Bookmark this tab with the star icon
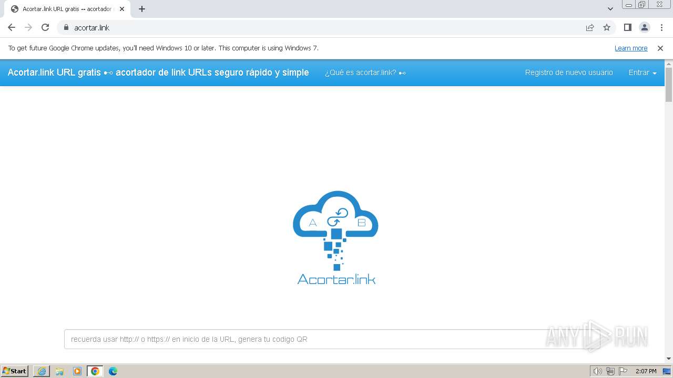Image resolution: width=673 pixels, height=378 pixels. [x=607, y=27]
